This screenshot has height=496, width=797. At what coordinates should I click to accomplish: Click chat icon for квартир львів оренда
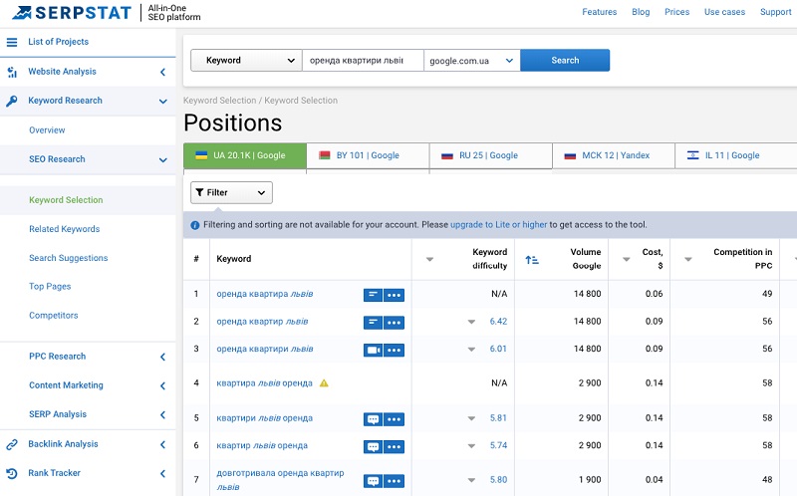tap(373, 447)
